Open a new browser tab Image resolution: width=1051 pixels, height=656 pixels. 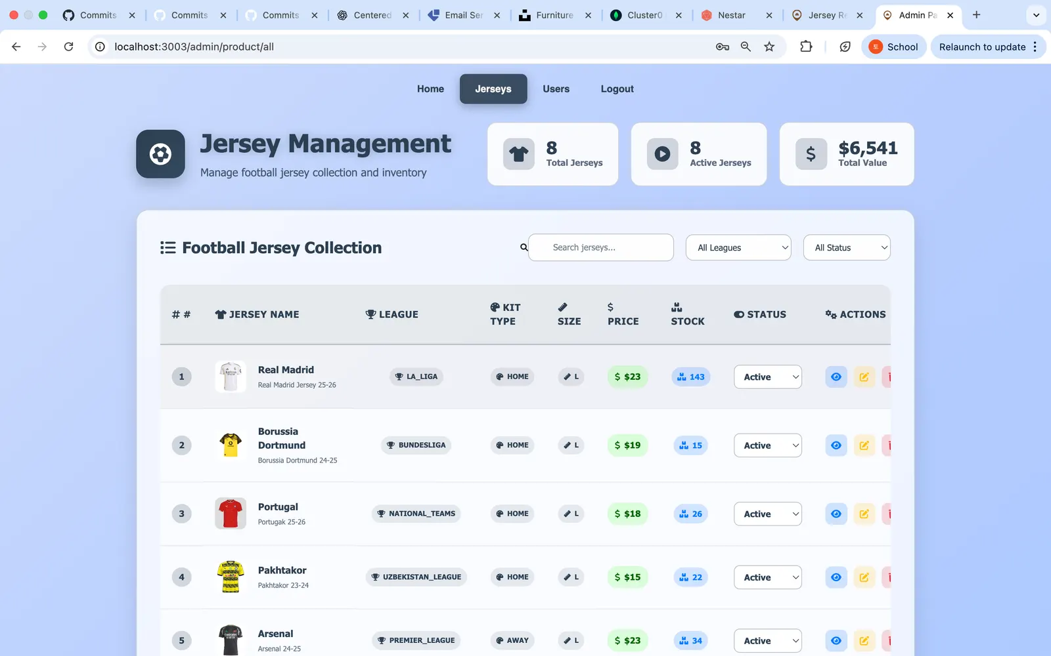click(976, 15)
